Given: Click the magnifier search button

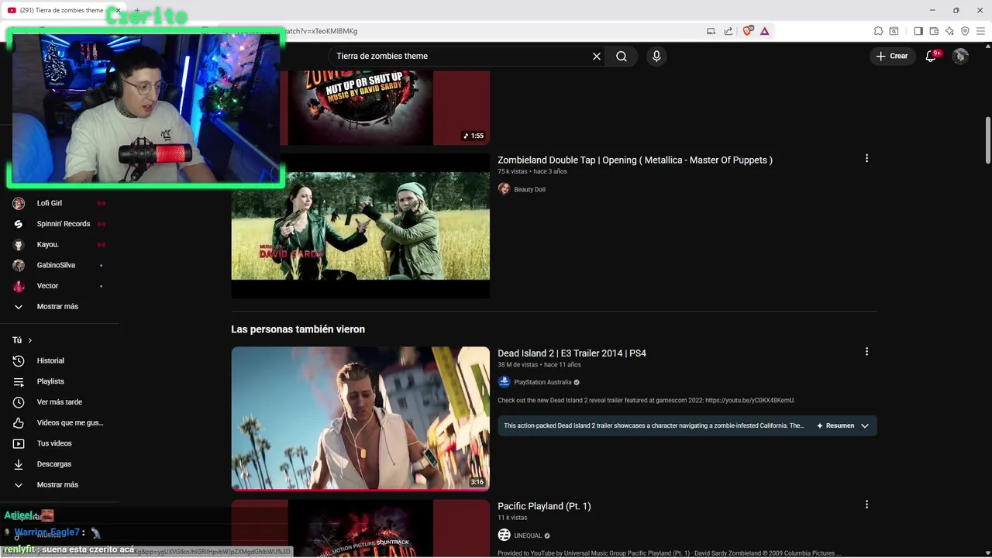Looking at the screenshot, I should 622,56.
